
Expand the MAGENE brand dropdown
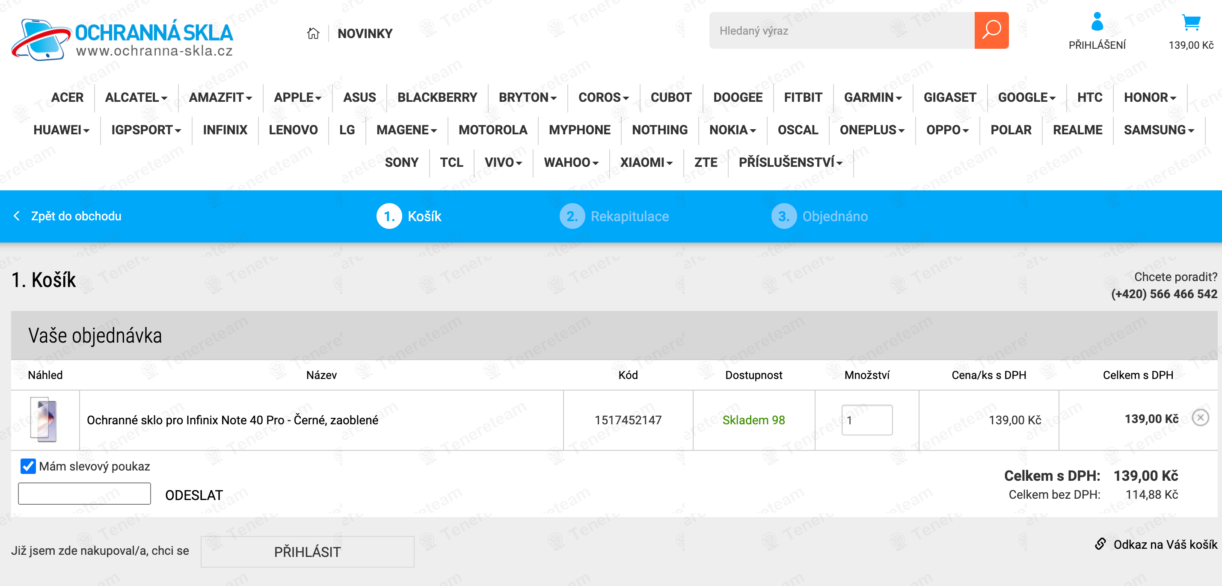(406, 130)
